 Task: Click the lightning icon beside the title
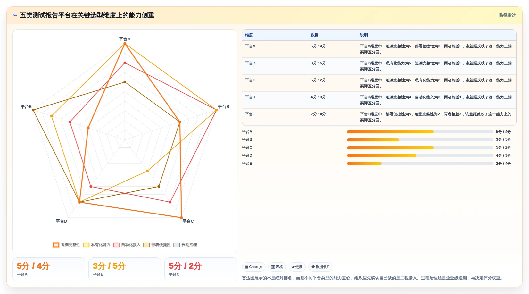tap(15, 15)
